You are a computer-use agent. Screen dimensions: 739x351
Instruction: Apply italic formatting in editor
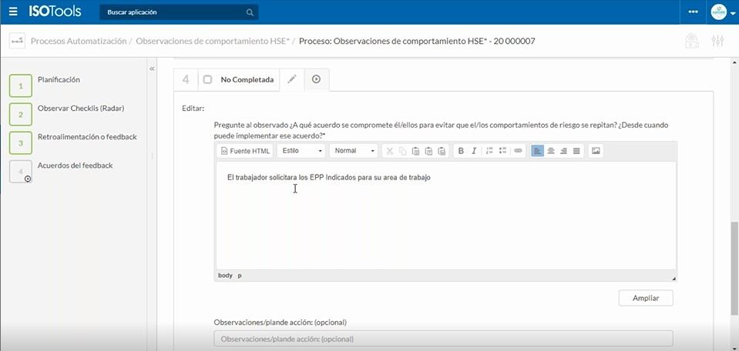(x=474, y=151)
